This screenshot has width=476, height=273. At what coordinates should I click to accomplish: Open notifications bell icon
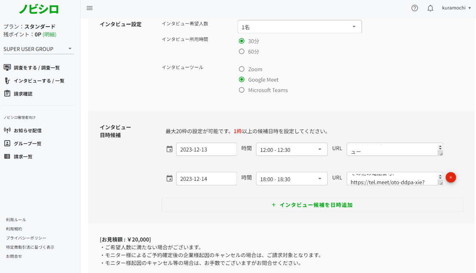(430, 8)
